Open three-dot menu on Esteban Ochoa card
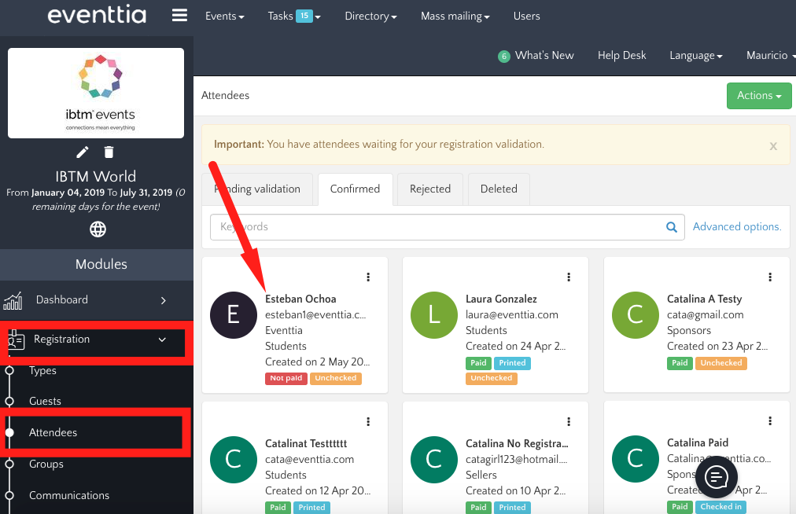The height and width of the screenshot is (514, 796). click(368, 277)
